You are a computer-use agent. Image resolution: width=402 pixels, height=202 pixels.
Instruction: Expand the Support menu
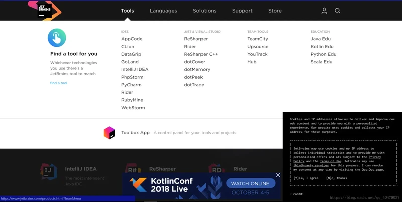tap(242, 11)
